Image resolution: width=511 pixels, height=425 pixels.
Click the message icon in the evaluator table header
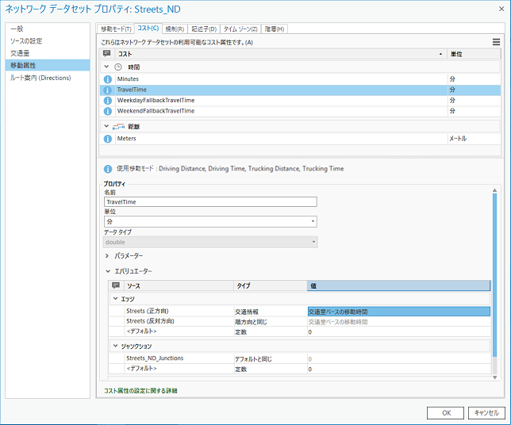coord(116,285)
